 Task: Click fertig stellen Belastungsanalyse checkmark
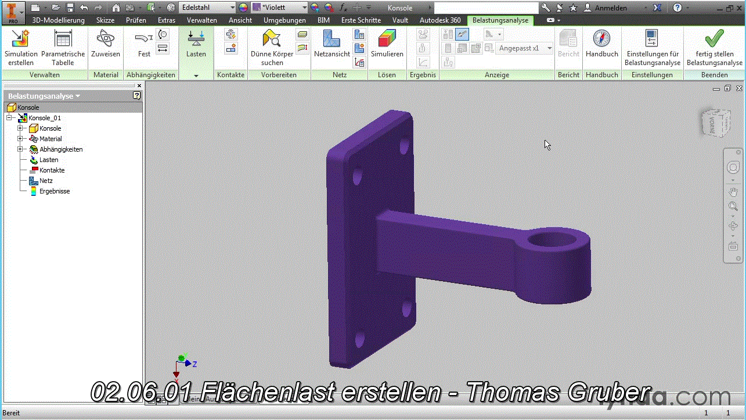(714, 40)
